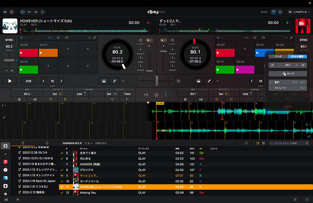
Task: Click the マイコレクションで検索 search field
Action: point(287,143)
